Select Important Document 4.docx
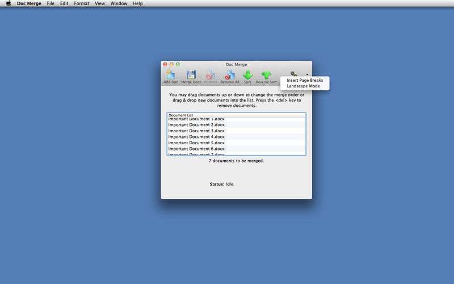The image size is (454, 284). click(236, 137)
